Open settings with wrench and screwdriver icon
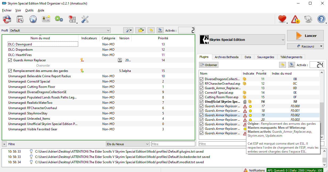 coord(85,19)
